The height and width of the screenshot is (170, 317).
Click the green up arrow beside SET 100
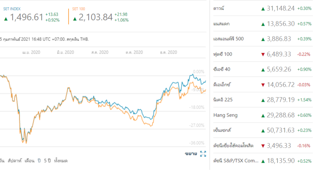click(75, 19)
